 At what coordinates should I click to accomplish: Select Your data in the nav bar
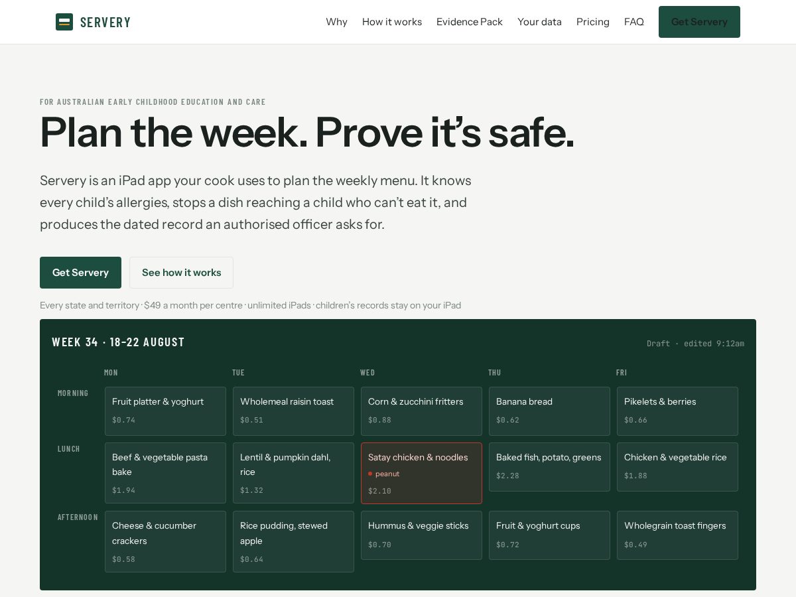tap(539, 22)
